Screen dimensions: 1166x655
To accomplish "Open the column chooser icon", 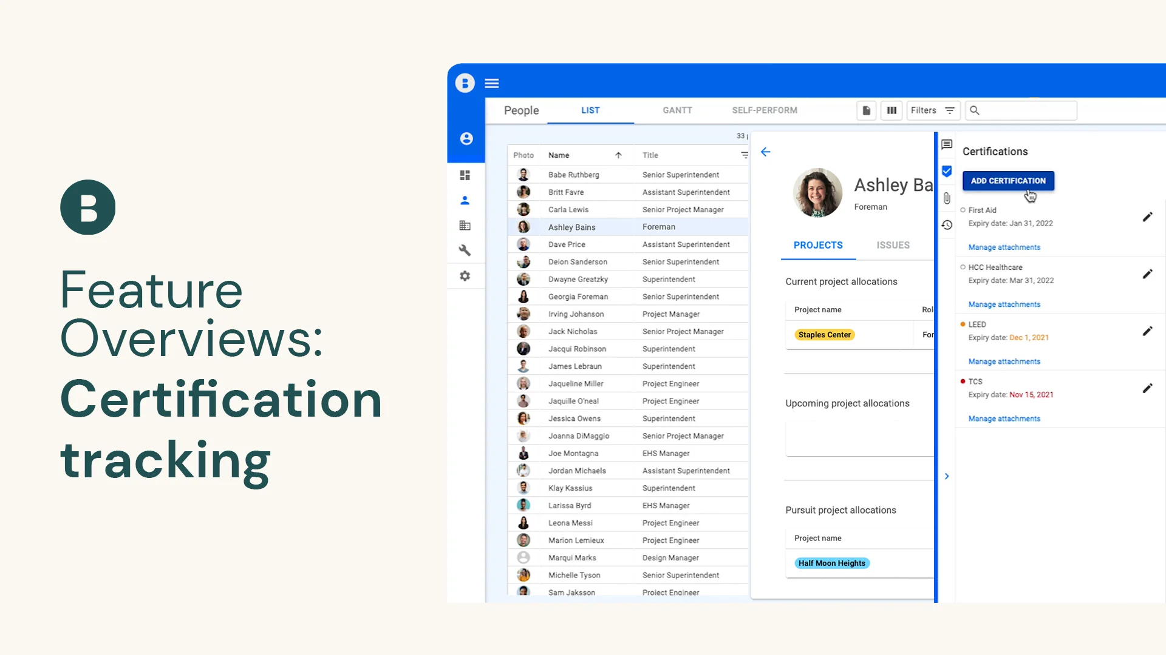I will (892, 110).
